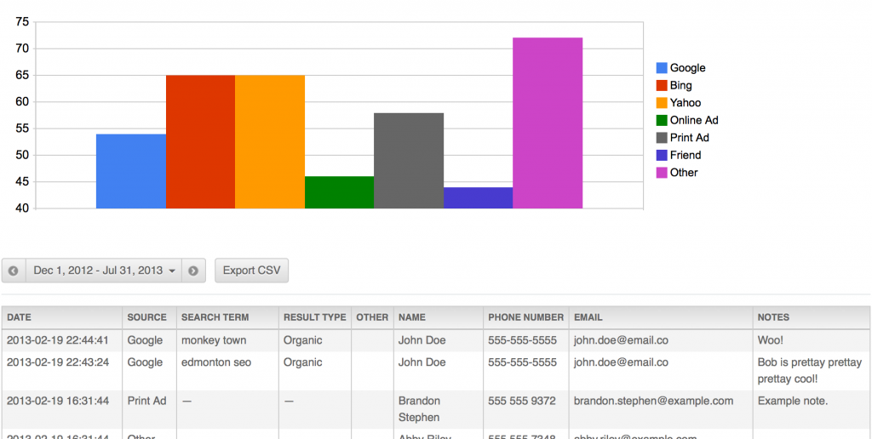Click the Yahoo legend color swatch
This screenshot has height=439, width=872.
(x=662, y=103)
